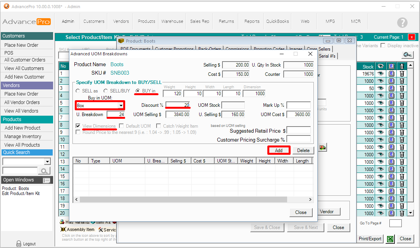Click the Quick Search magnifier button
Viewport: 420px width, 248px height.
tap(44, 171)
